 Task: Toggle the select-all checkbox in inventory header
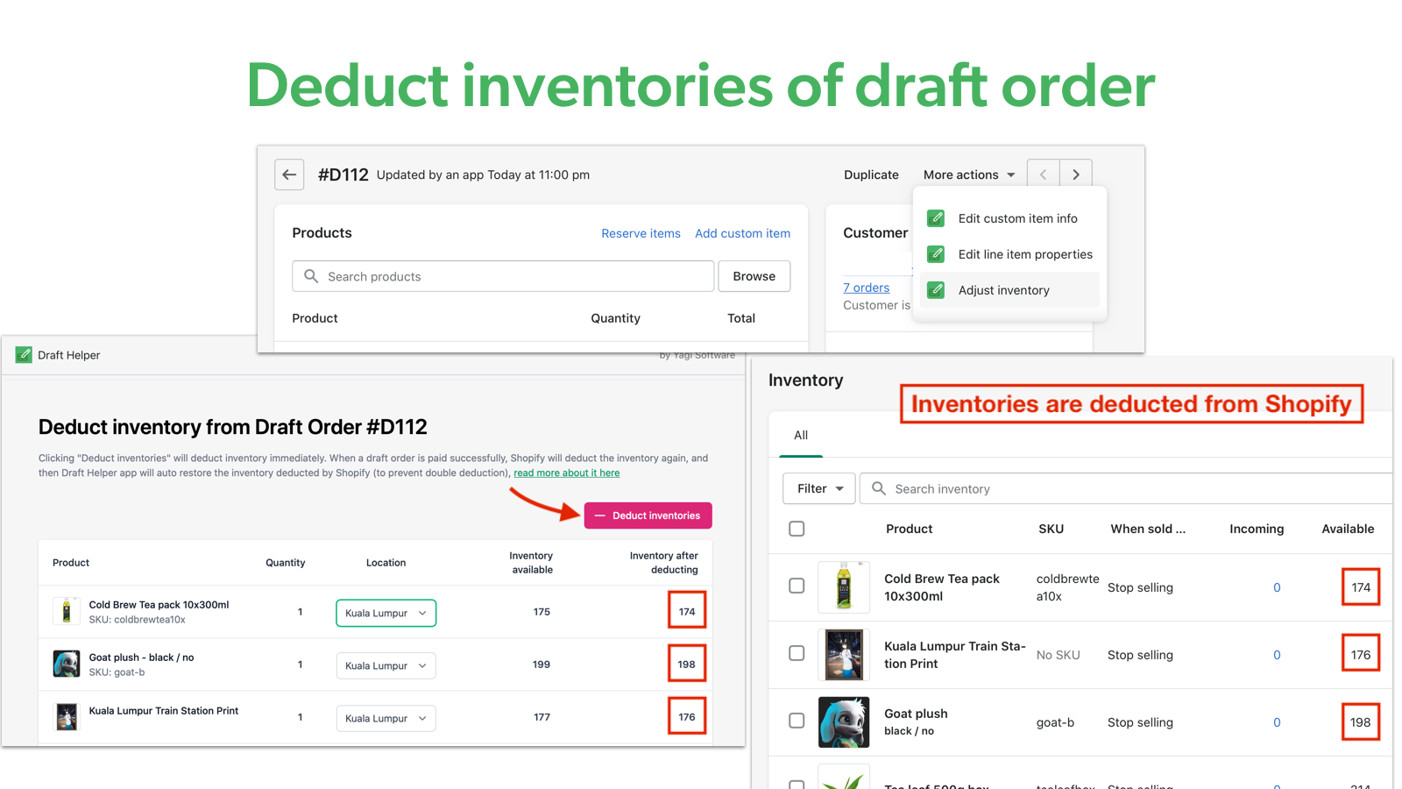click(797, 529)
